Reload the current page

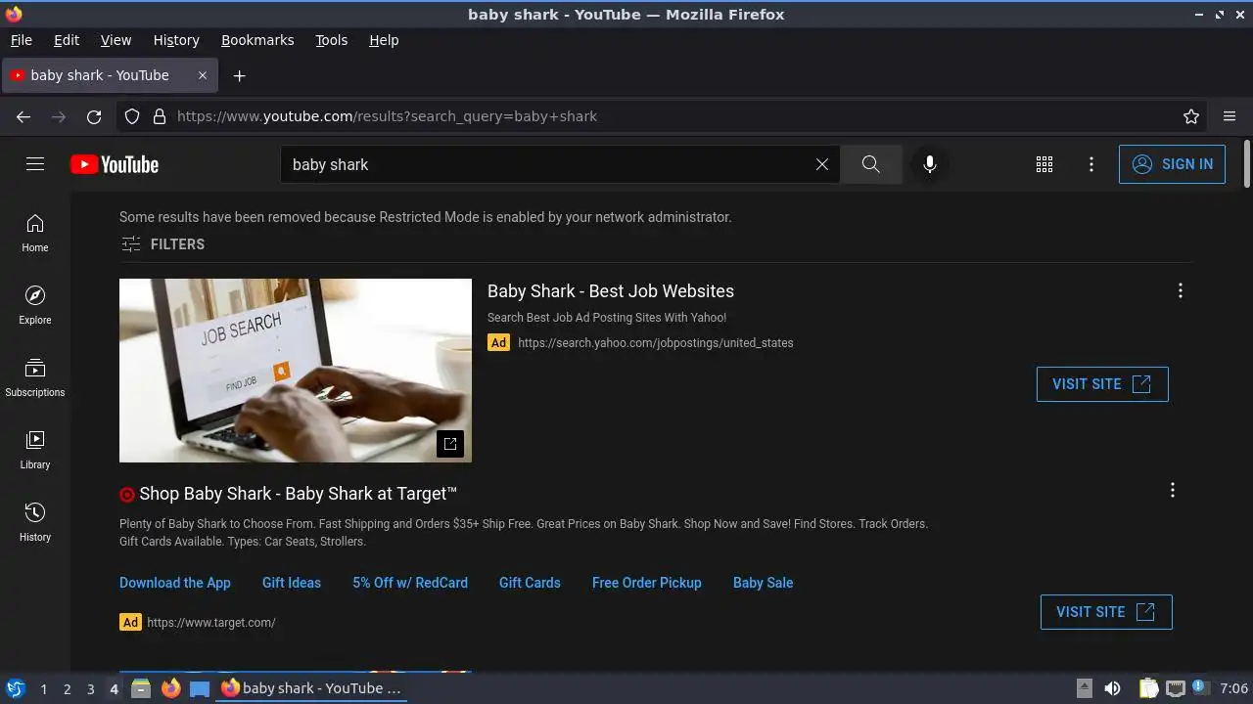[x=94, y=116]
